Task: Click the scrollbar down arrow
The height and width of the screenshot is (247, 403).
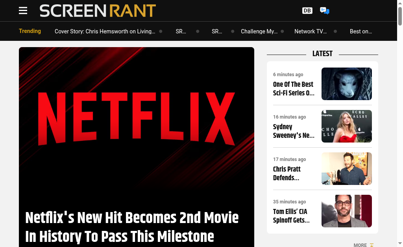Action: [400, 243]
